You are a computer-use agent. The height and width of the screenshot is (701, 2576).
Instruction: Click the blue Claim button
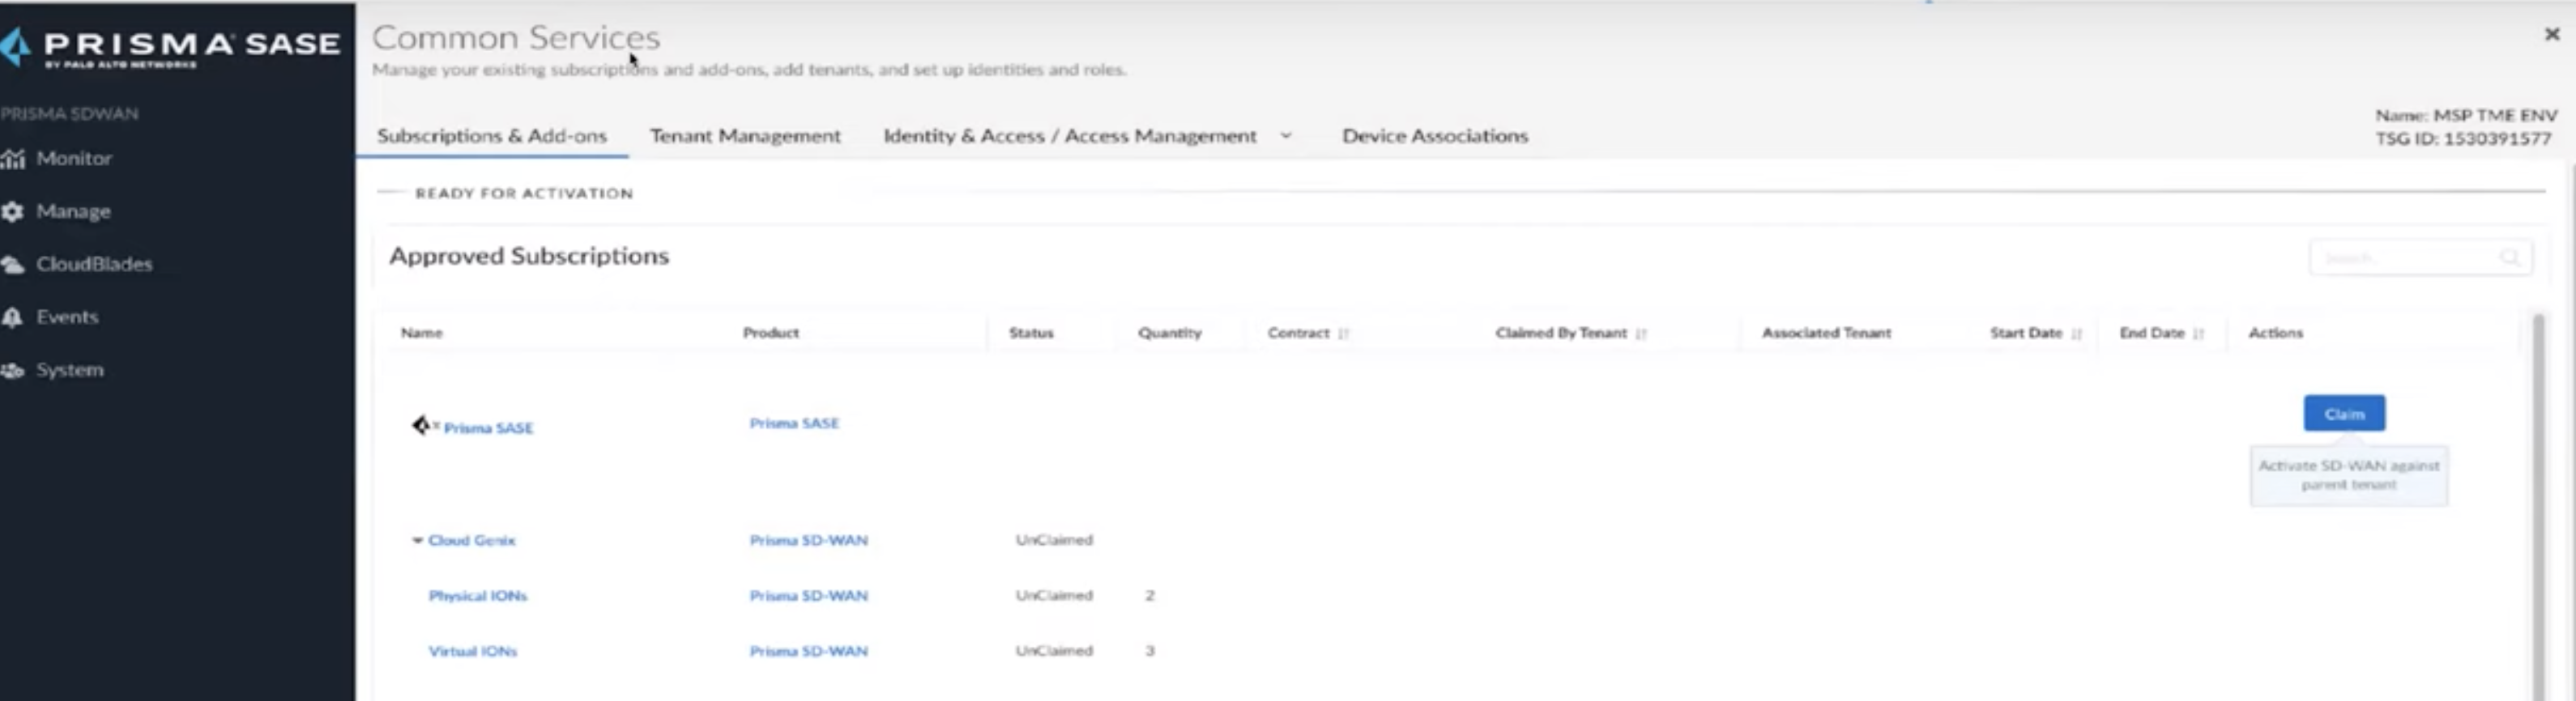(2344, 414)
